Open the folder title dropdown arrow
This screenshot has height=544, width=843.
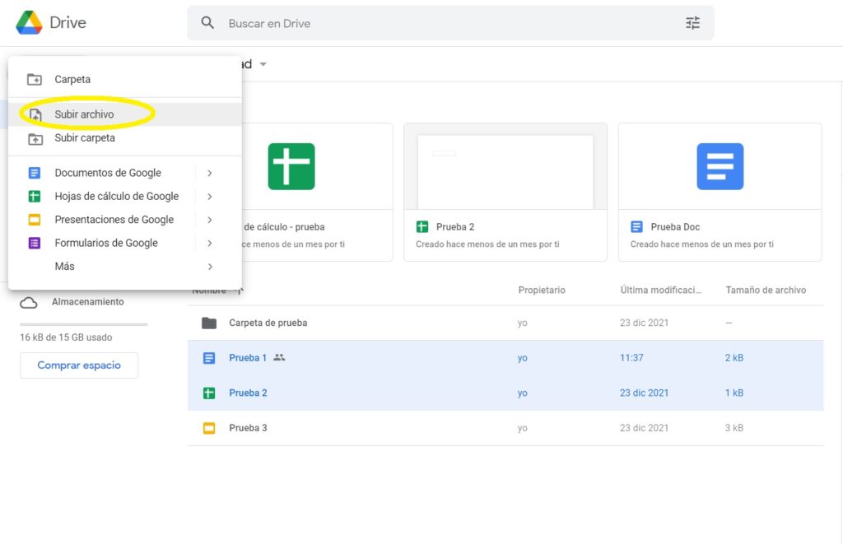click(x=263, y=64)
